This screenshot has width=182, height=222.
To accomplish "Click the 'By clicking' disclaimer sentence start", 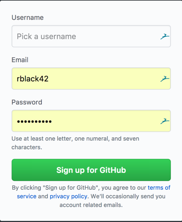I will tap(26, 188).
